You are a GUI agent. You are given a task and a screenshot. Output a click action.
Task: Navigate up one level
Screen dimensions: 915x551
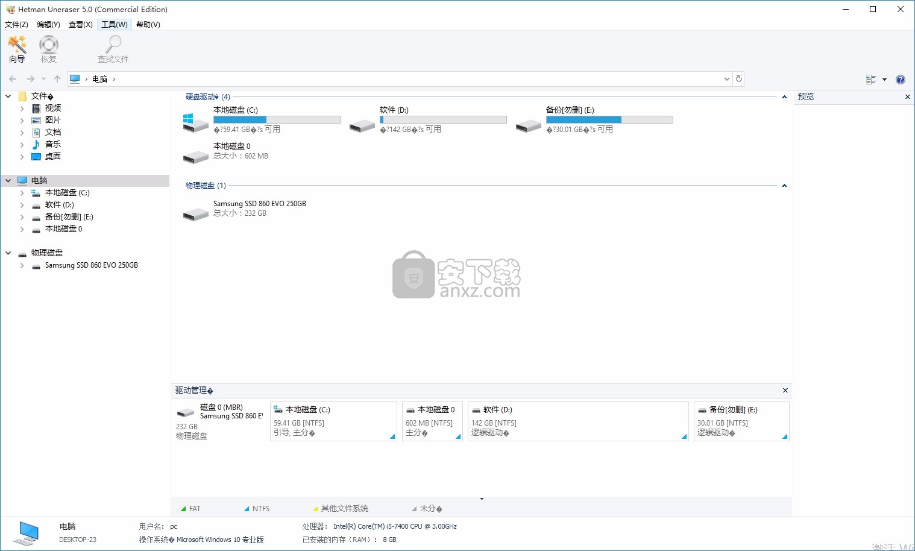pos(57,79)
